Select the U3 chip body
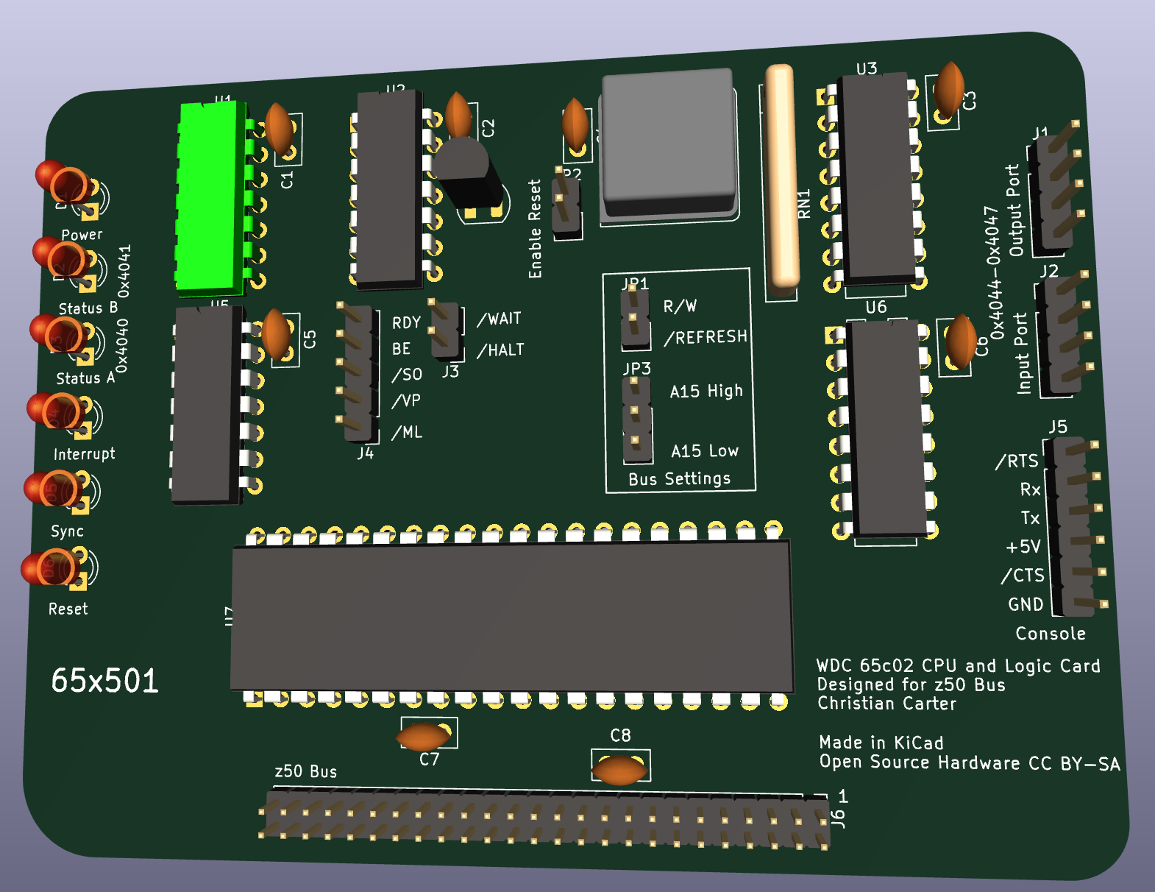 875,178
